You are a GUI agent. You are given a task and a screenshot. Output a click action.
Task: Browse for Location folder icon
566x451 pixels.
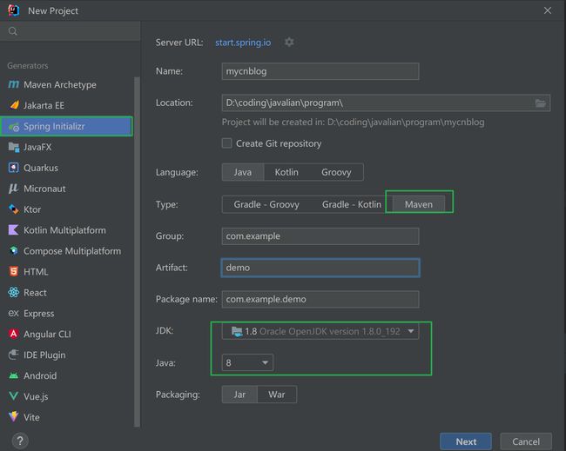[541, 103]
